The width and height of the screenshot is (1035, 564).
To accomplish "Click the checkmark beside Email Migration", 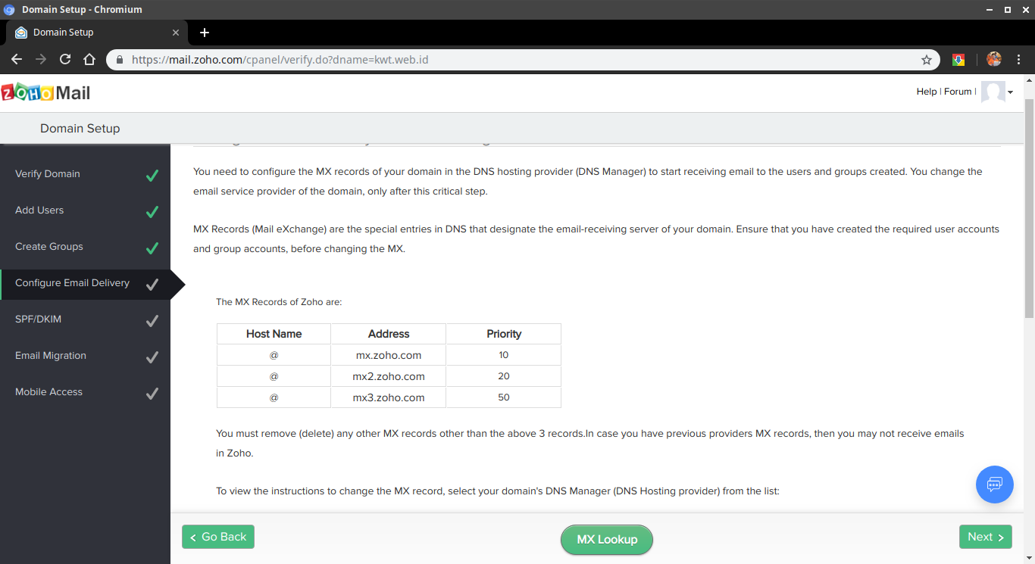I will [151, 357].
